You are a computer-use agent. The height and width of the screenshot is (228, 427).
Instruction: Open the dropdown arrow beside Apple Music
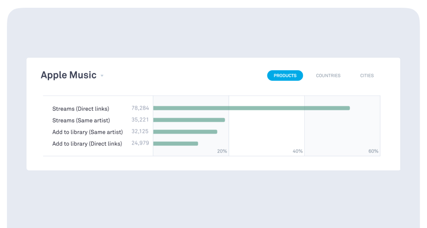pyautogui.click(x=102, y=76)
